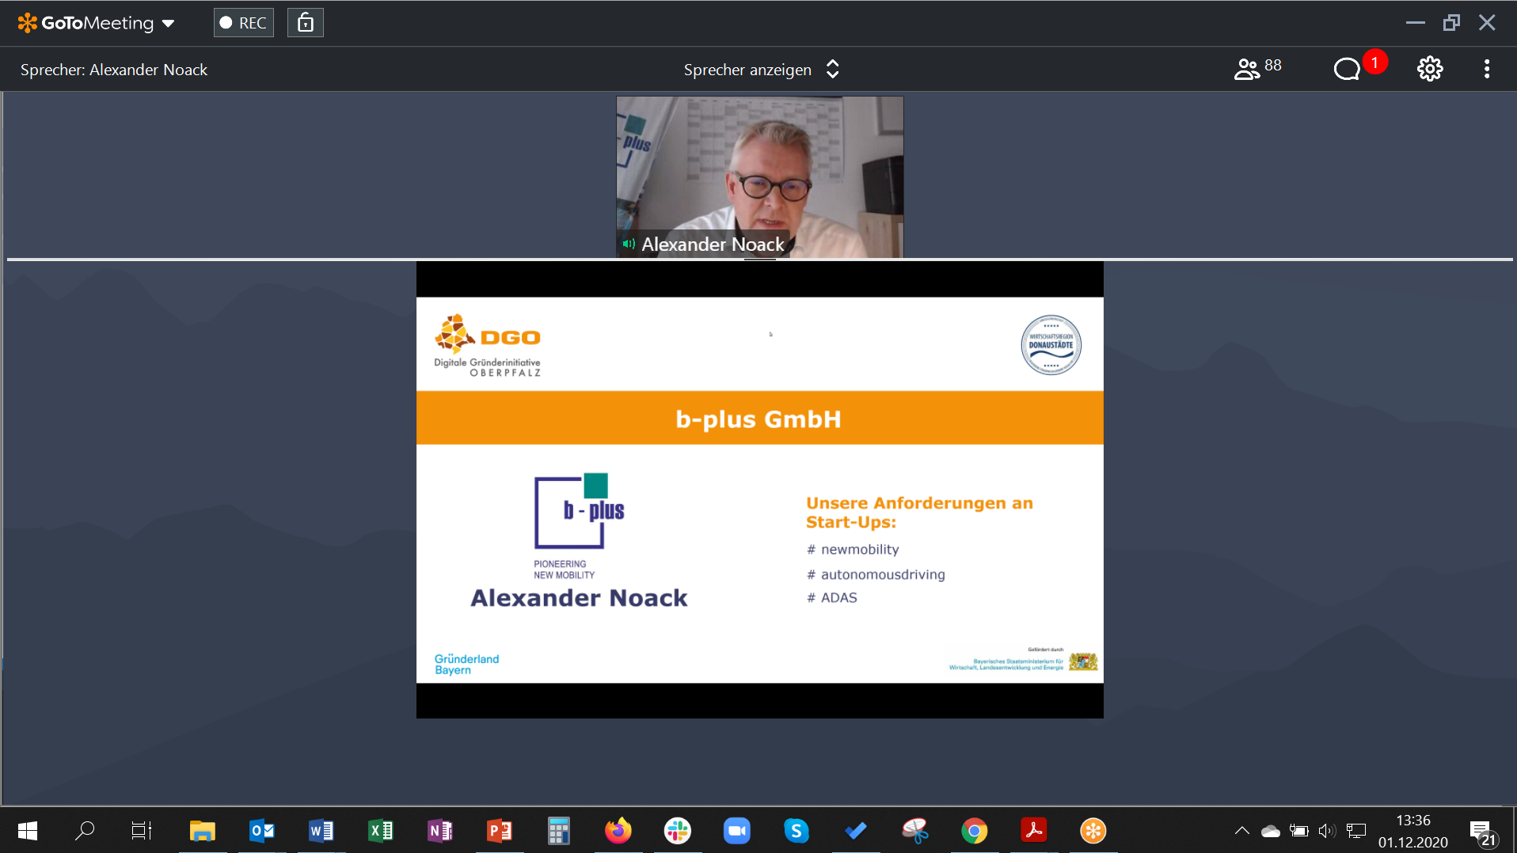
Task: Open Word from the taskbar
Action: tap(321, 830)
